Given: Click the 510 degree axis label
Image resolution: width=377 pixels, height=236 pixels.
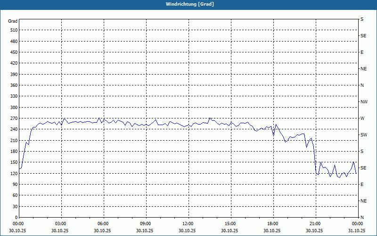Looking at the screenshot, I should coord(14,30).
